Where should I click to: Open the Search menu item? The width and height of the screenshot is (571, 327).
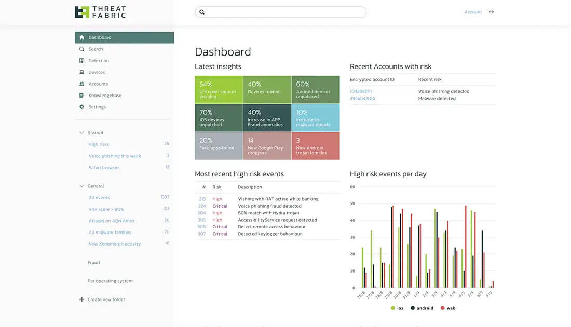click(x=96, y=49)
